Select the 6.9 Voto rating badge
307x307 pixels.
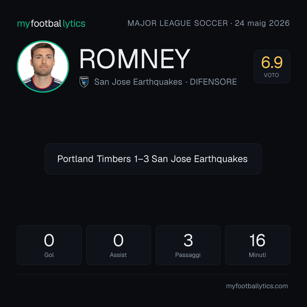click(x=272, y=67)
